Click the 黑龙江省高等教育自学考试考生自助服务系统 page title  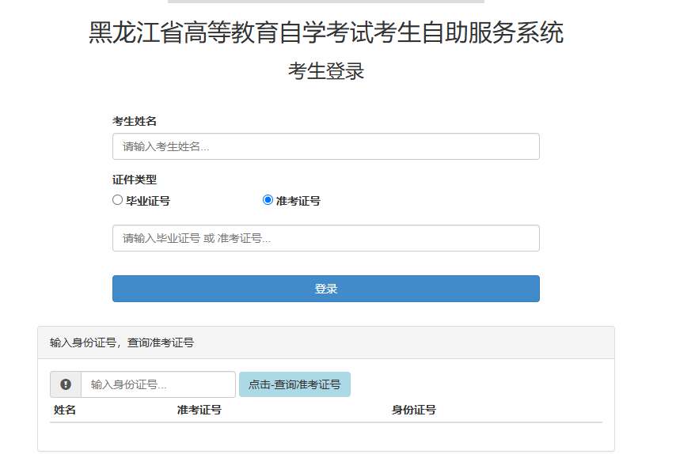click(326, 33)
